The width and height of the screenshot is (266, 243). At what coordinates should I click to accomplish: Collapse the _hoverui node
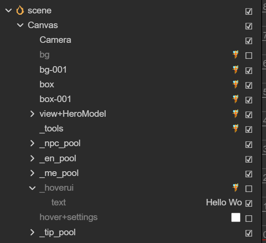(x=32, y=188)
